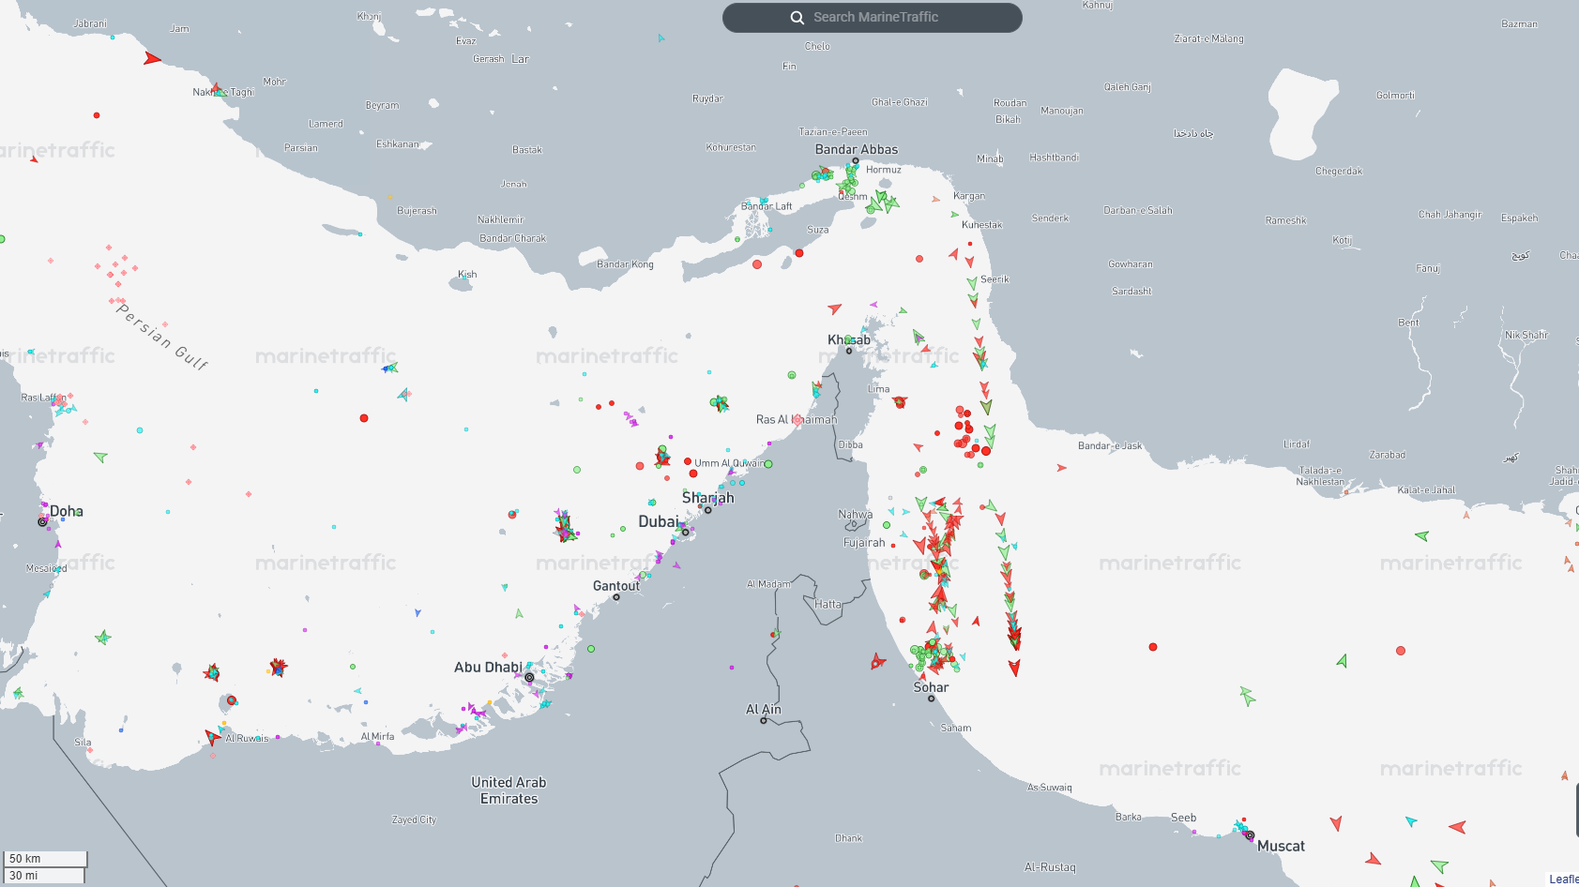
Task: Select red arrow vessel left of Bandar-e Jask
Action: (x=1061, y=467)
